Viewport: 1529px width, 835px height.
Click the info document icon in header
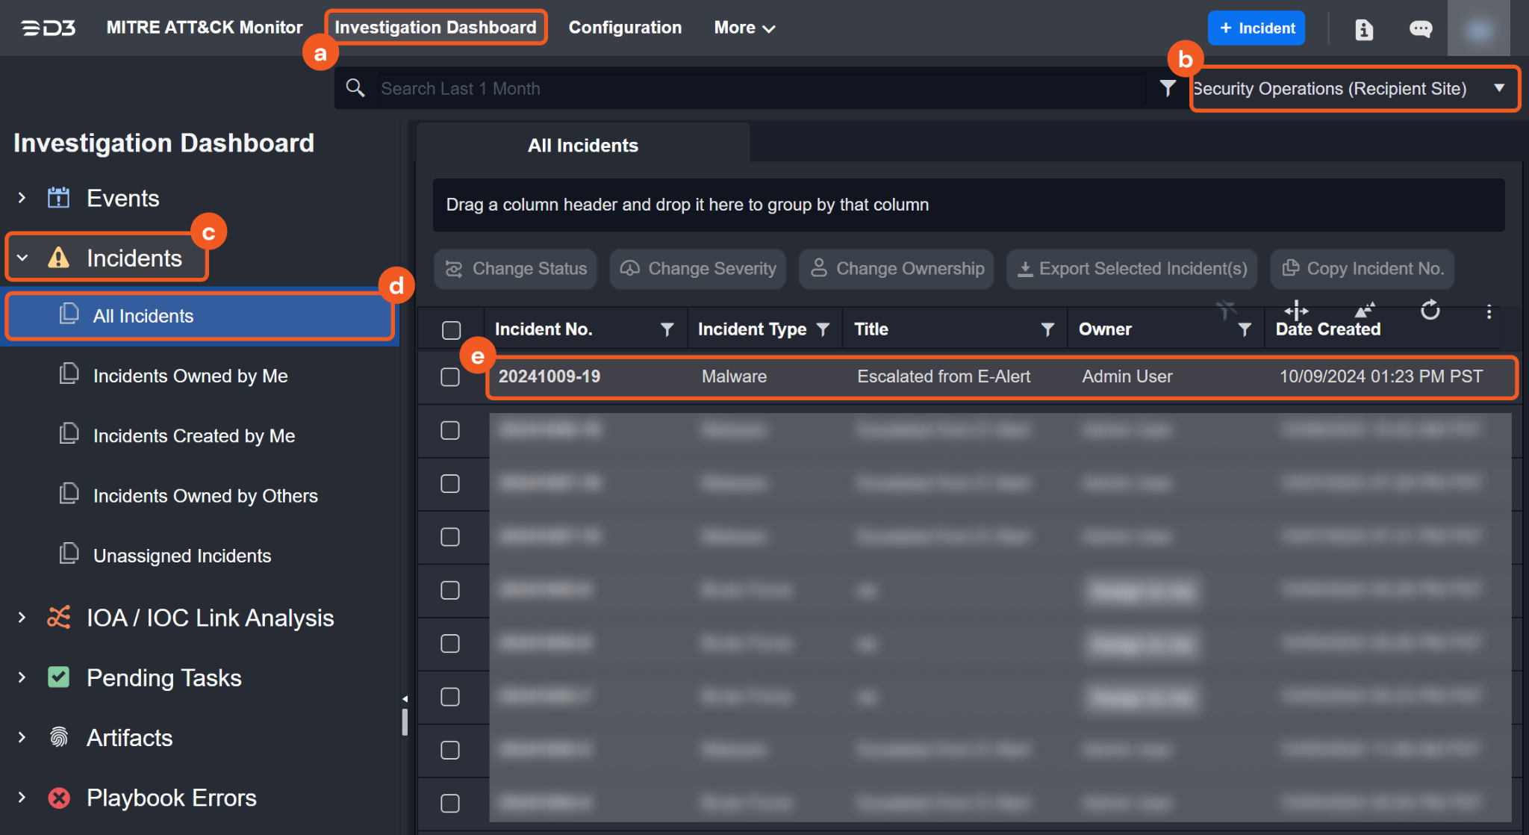click(1364, 28)
